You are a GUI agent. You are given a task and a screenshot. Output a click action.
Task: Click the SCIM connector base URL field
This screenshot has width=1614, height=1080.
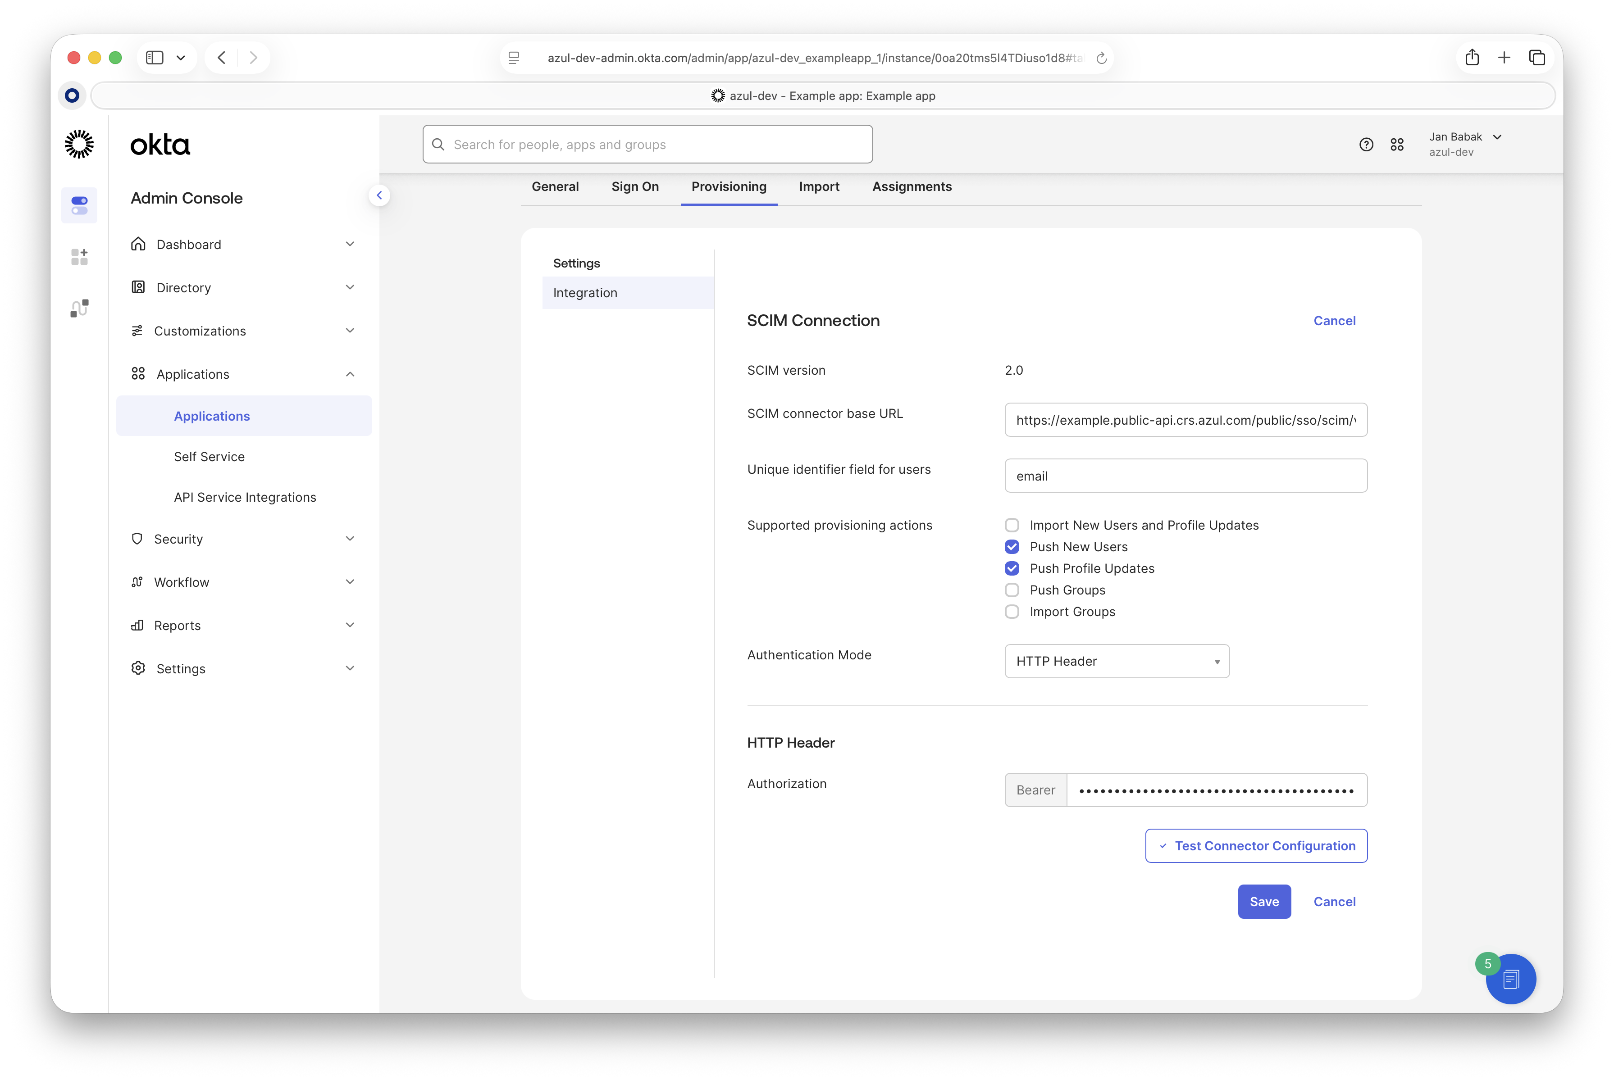[1185, 420]
